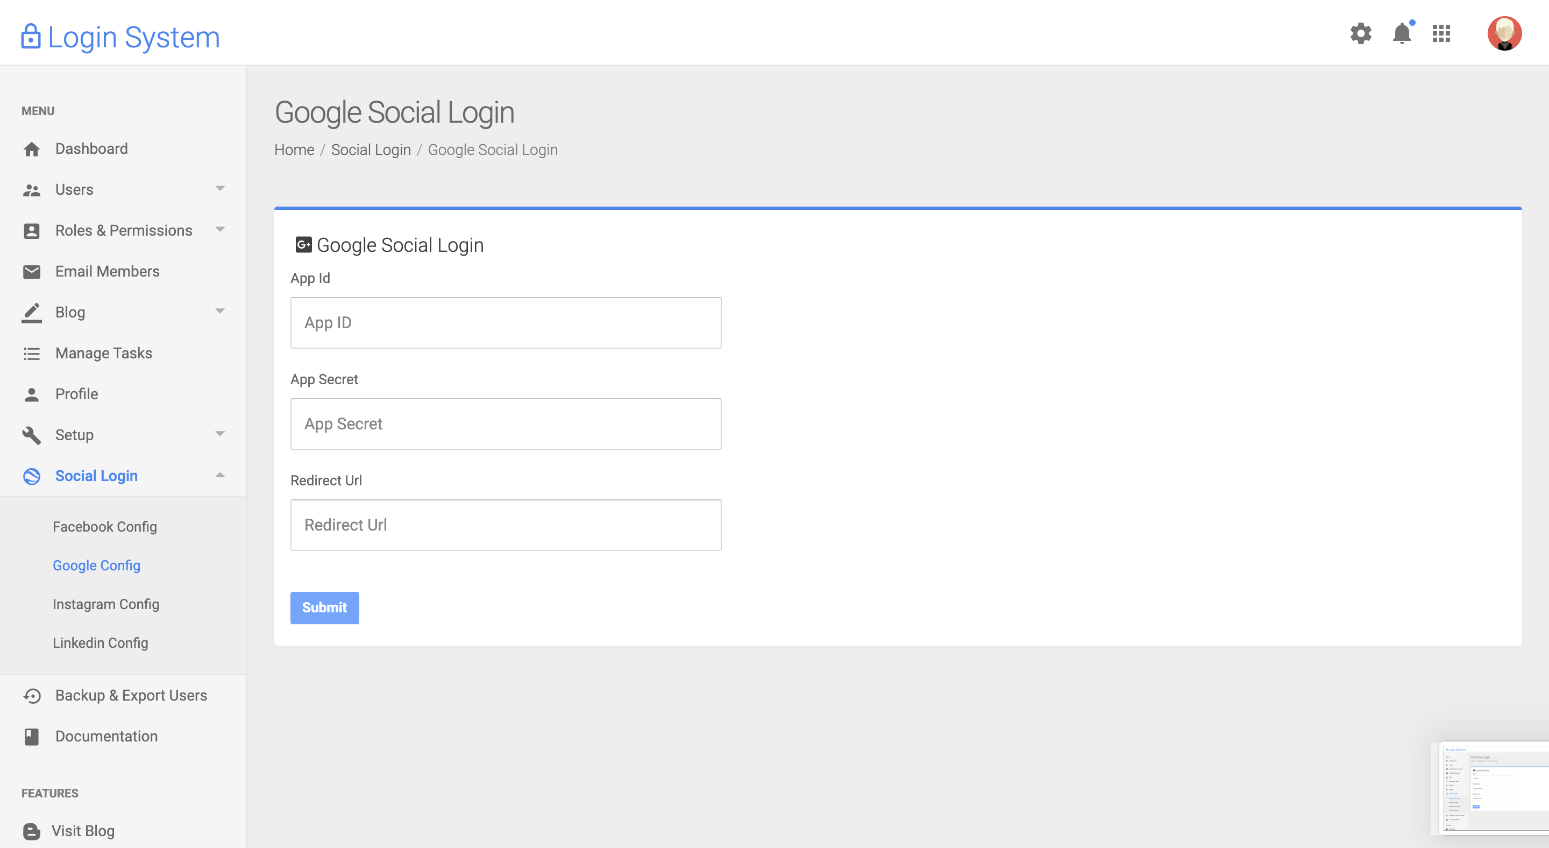This screenshot has width=1549, height=848.
Task: Click the Dashboard home icon
Action: (x=31, y=149)
